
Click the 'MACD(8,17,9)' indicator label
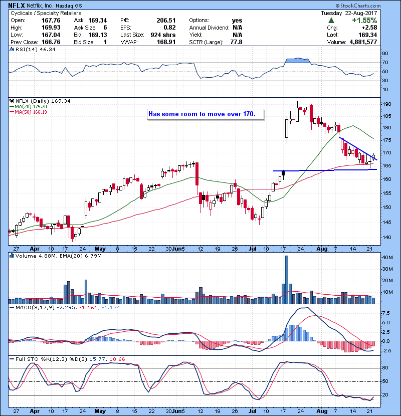click(x=35, y=308)
